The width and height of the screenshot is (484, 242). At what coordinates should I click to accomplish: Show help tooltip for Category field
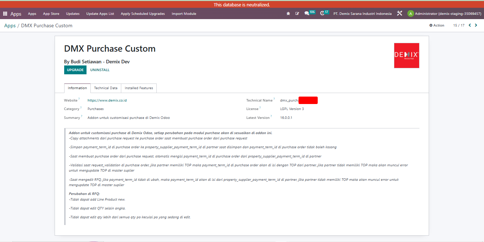click(81, 108)
